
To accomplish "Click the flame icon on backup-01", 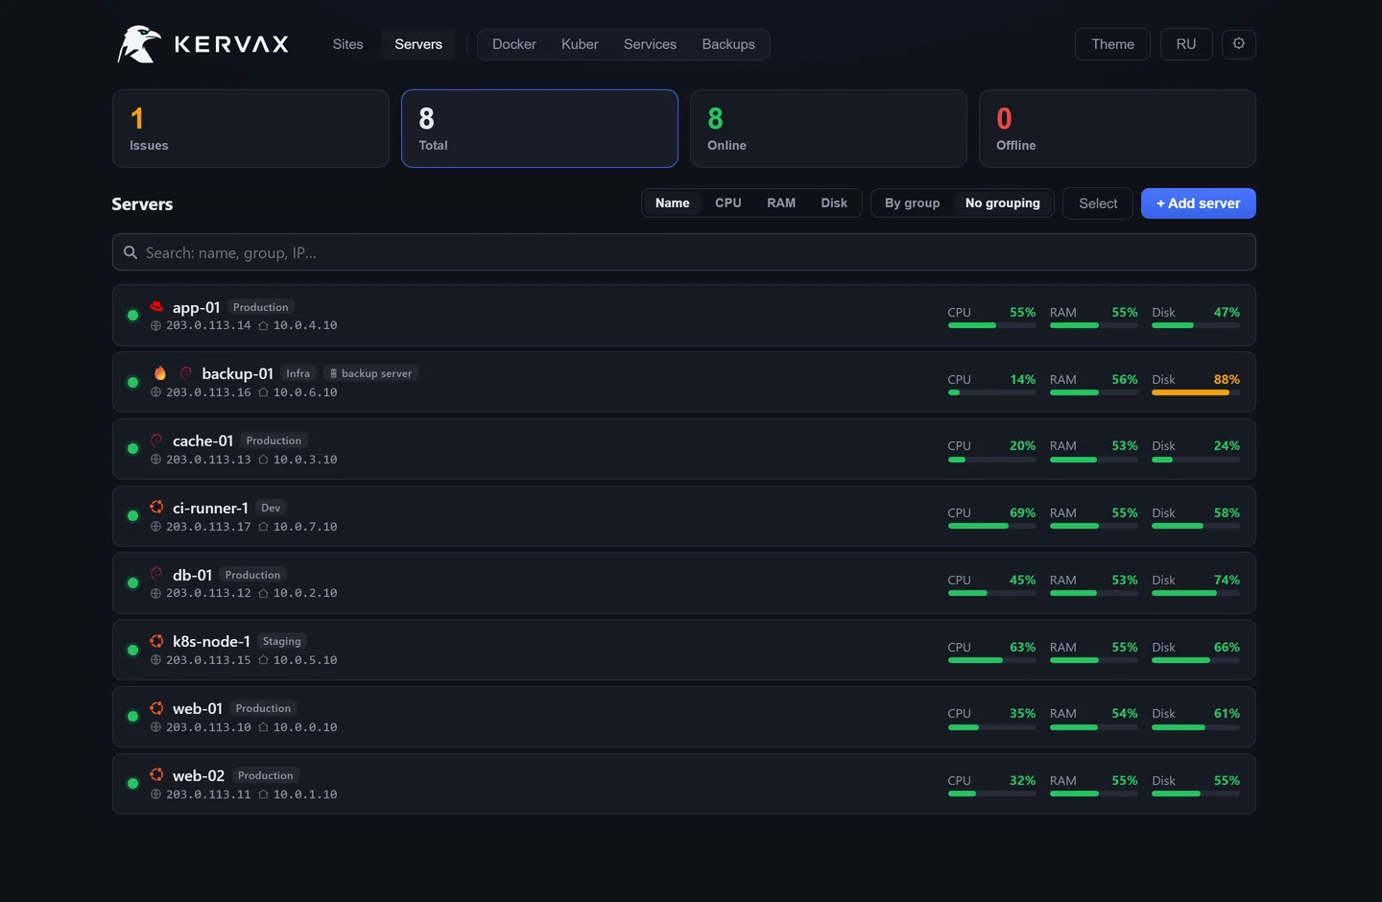I will point(160,373).
